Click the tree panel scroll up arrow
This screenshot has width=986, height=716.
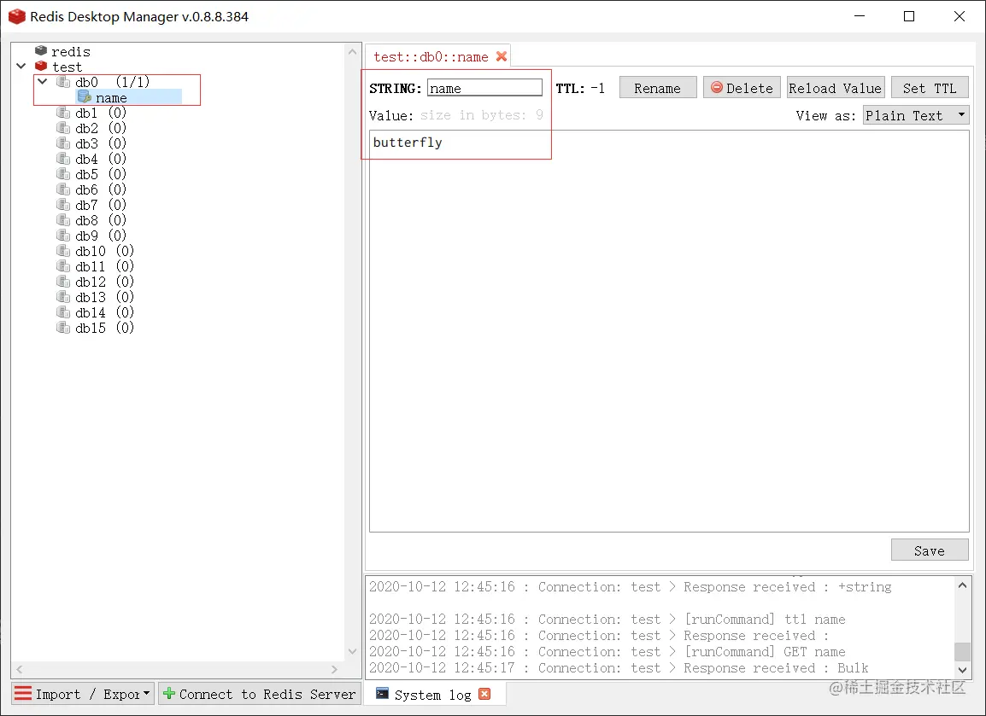click(352, 52)
